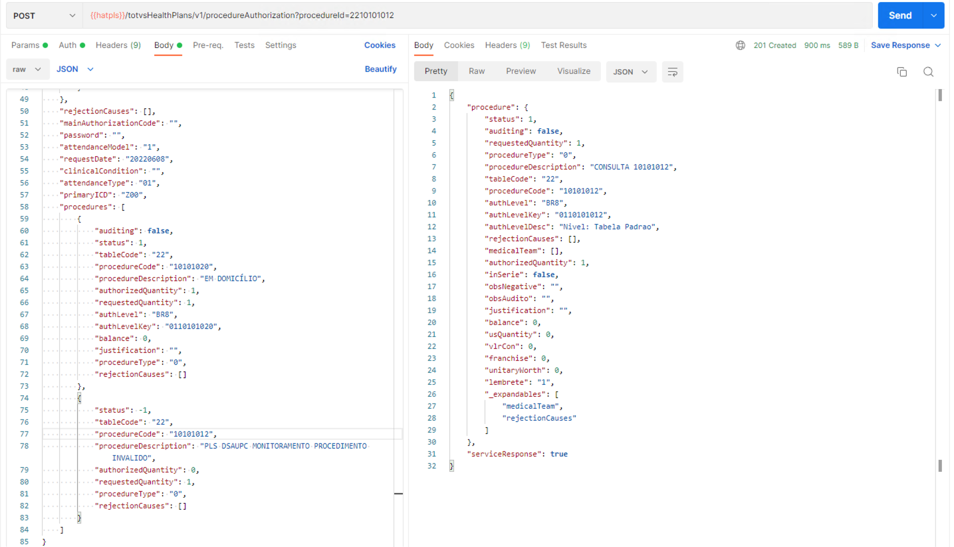Image resolution: width=954 pixels, height=547 pixels.
Task: Click "inSerie": false in response
Action: [522, 274]
